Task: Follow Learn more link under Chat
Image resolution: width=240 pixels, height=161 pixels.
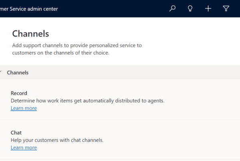Action: 24,148
